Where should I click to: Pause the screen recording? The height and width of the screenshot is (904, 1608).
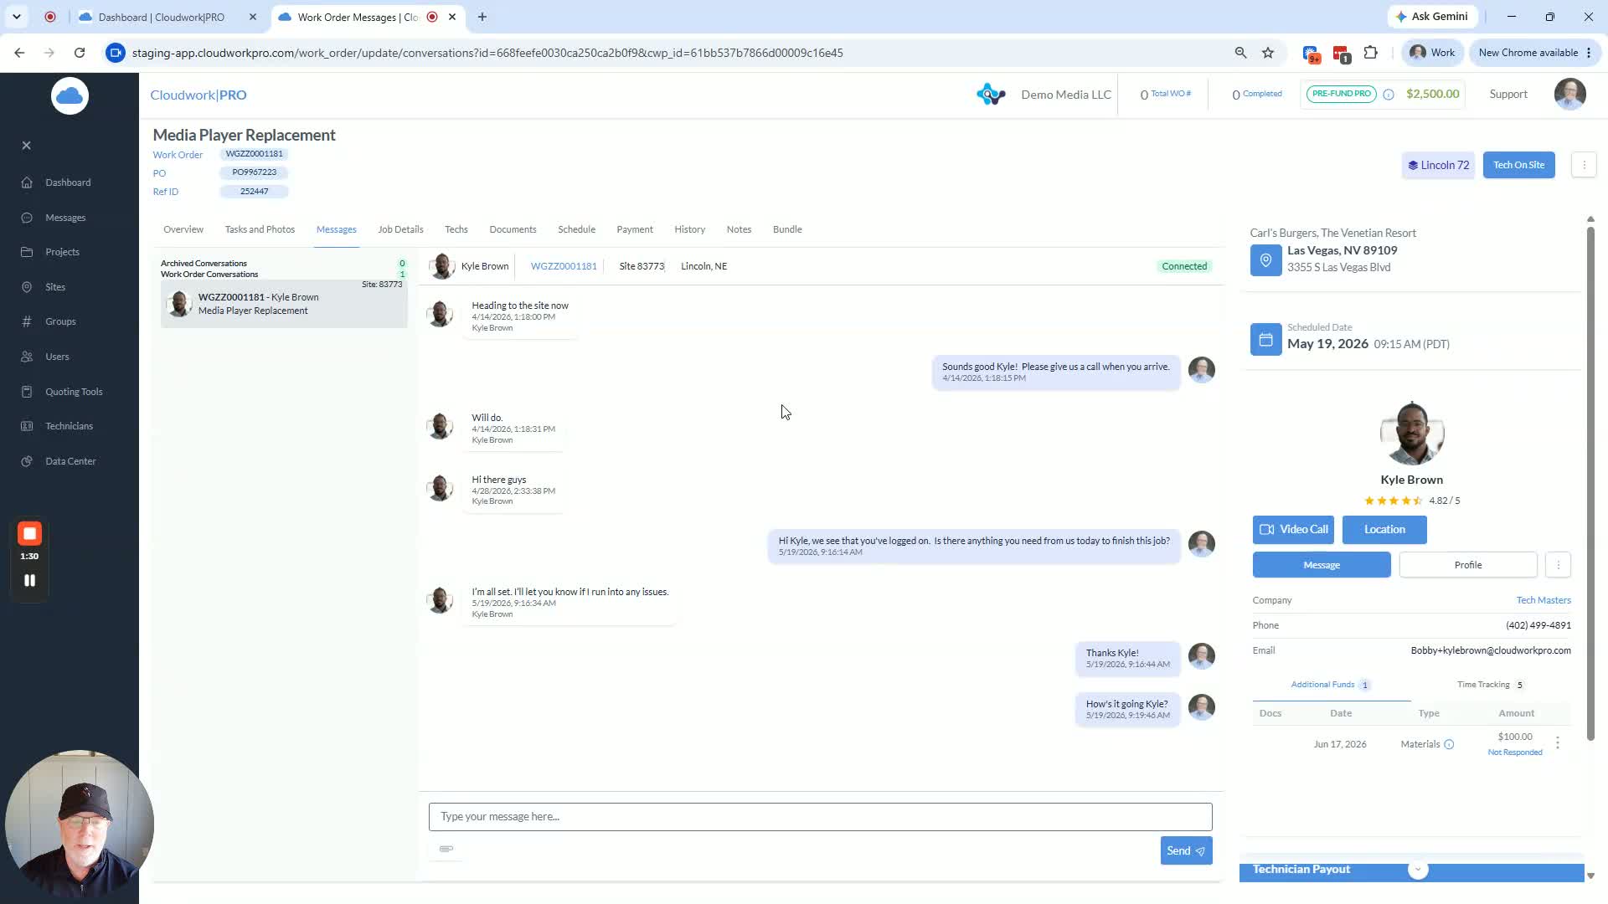(x=29, y=580)
